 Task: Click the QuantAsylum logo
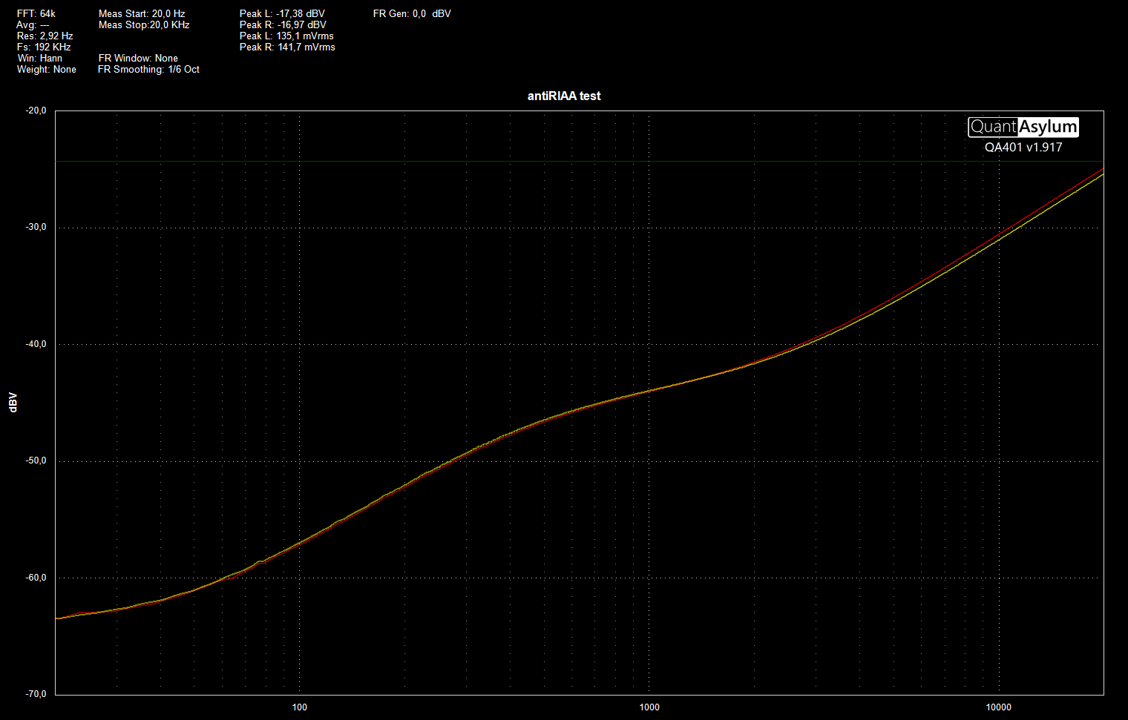tap(1023, 127)
